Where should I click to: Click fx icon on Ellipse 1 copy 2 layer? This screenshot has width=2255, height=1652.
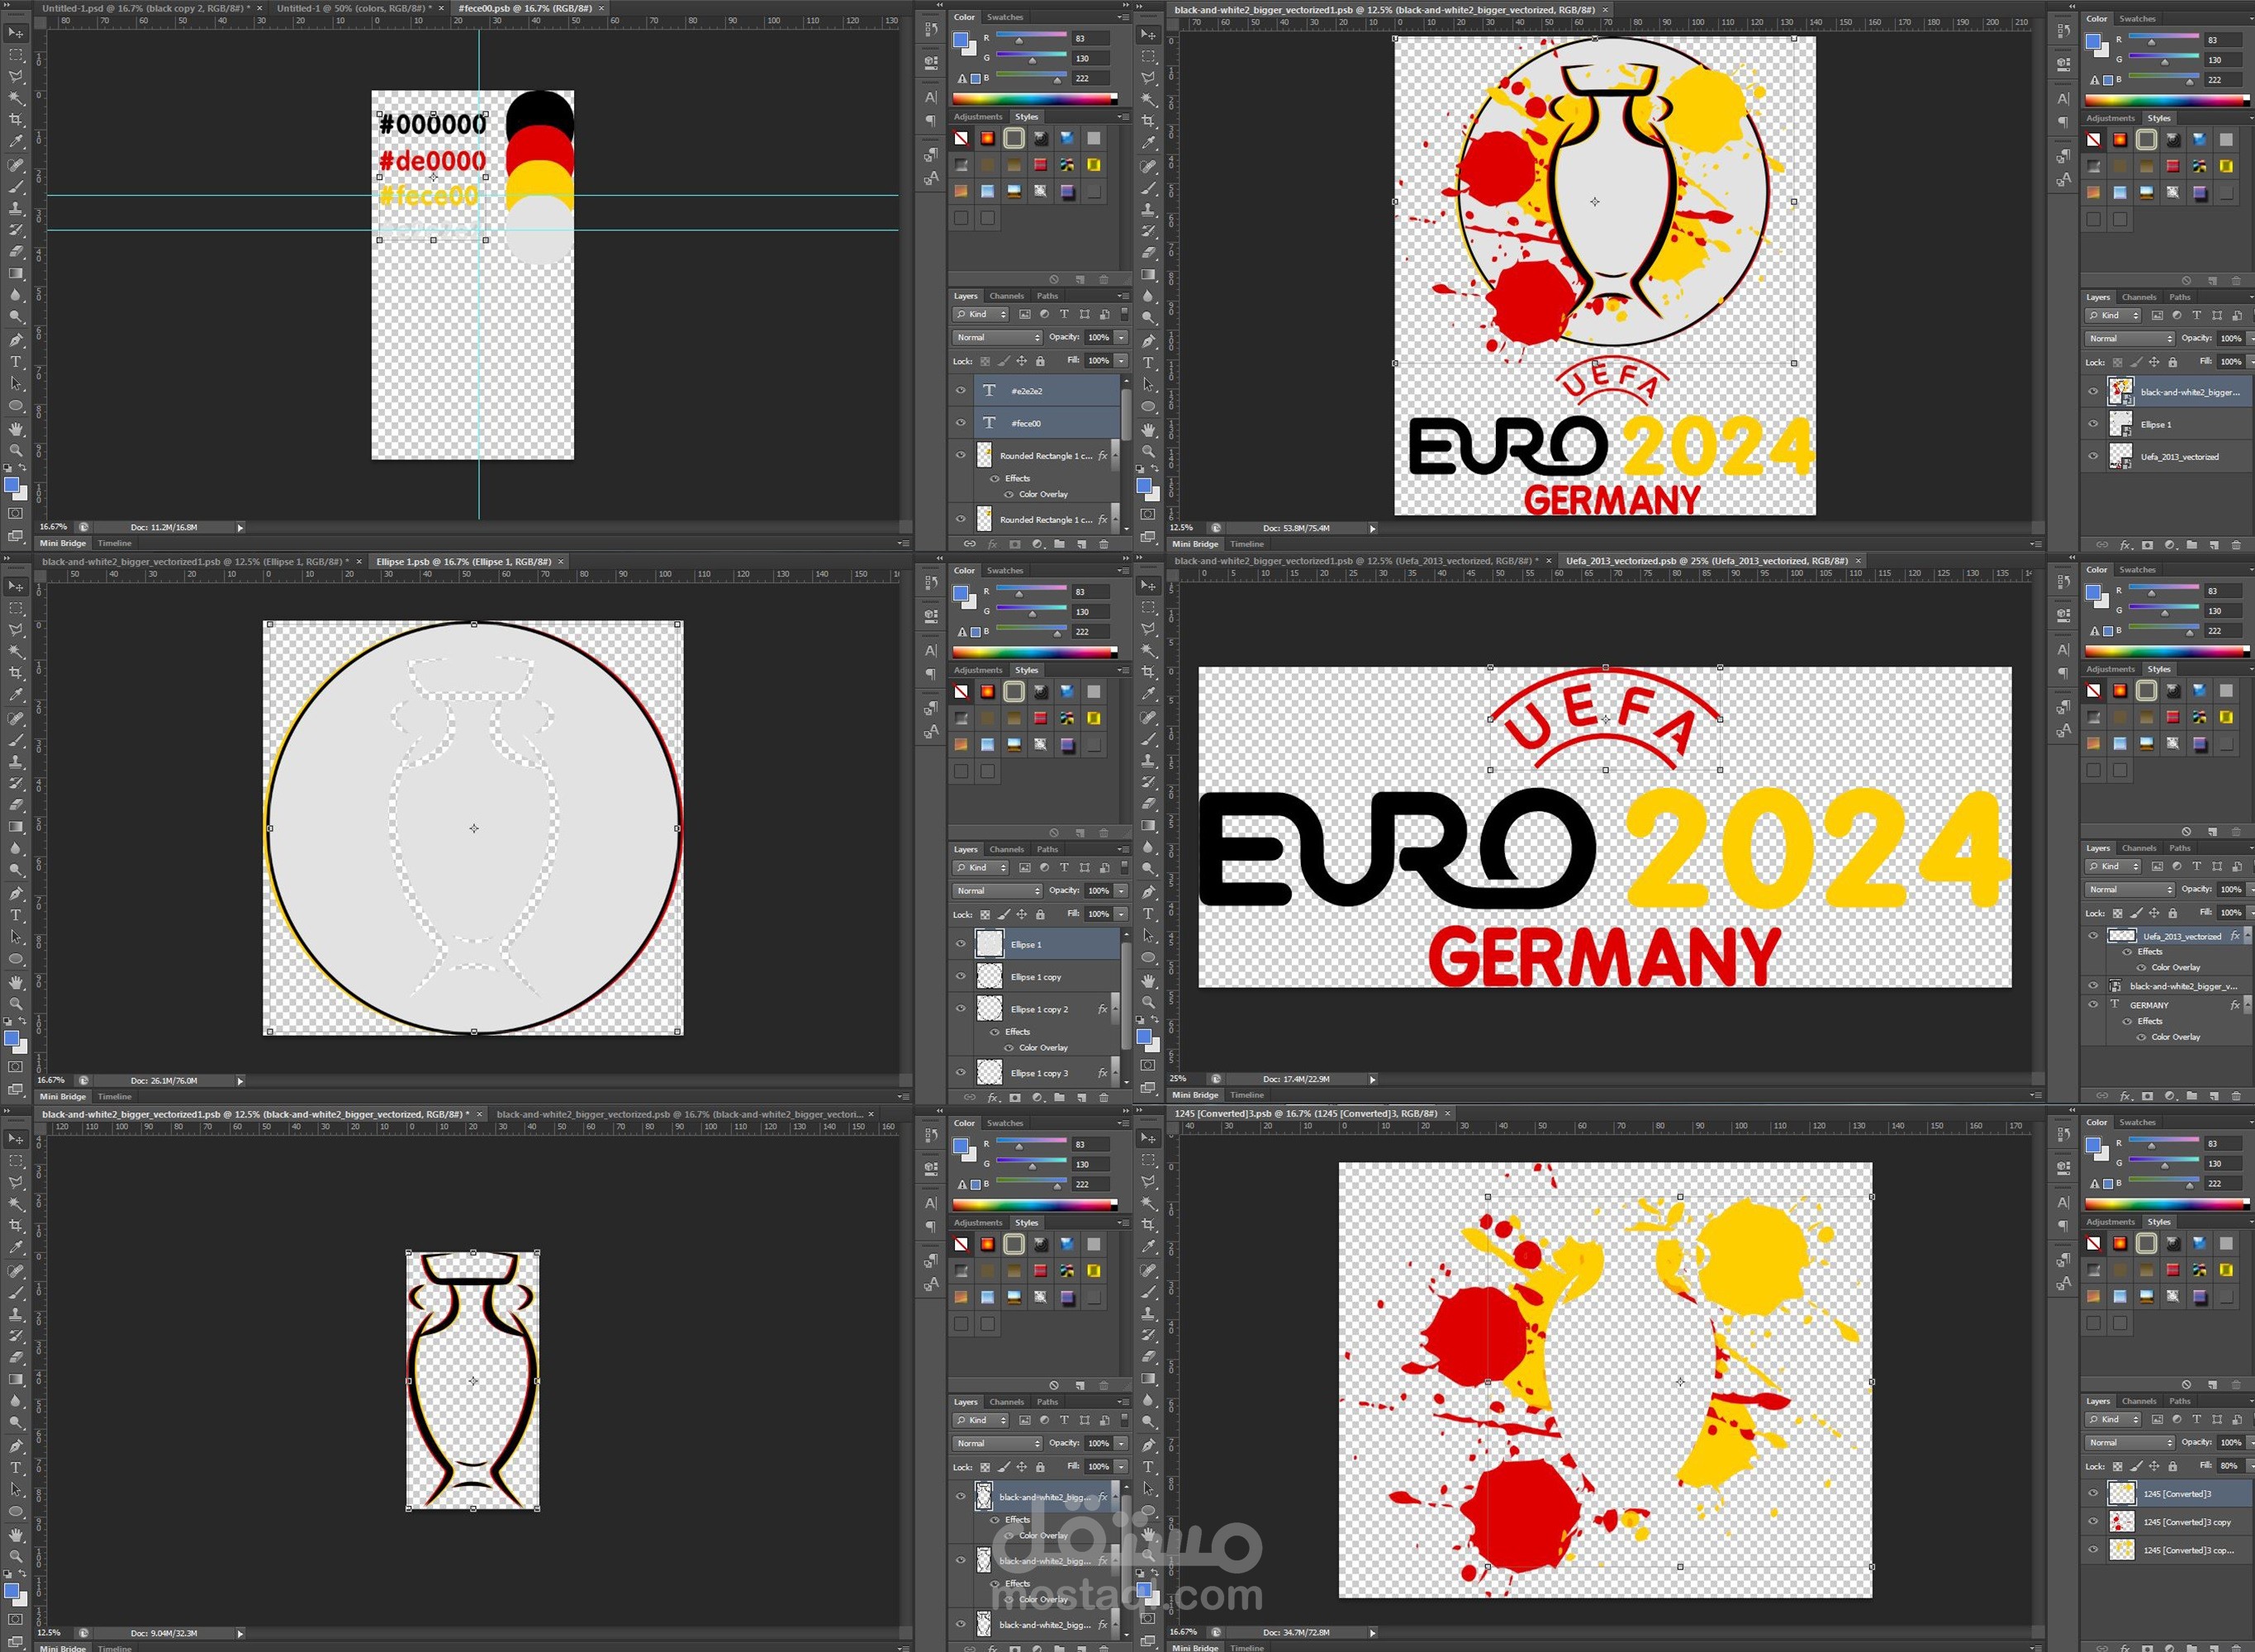tap(1102, 1009)
